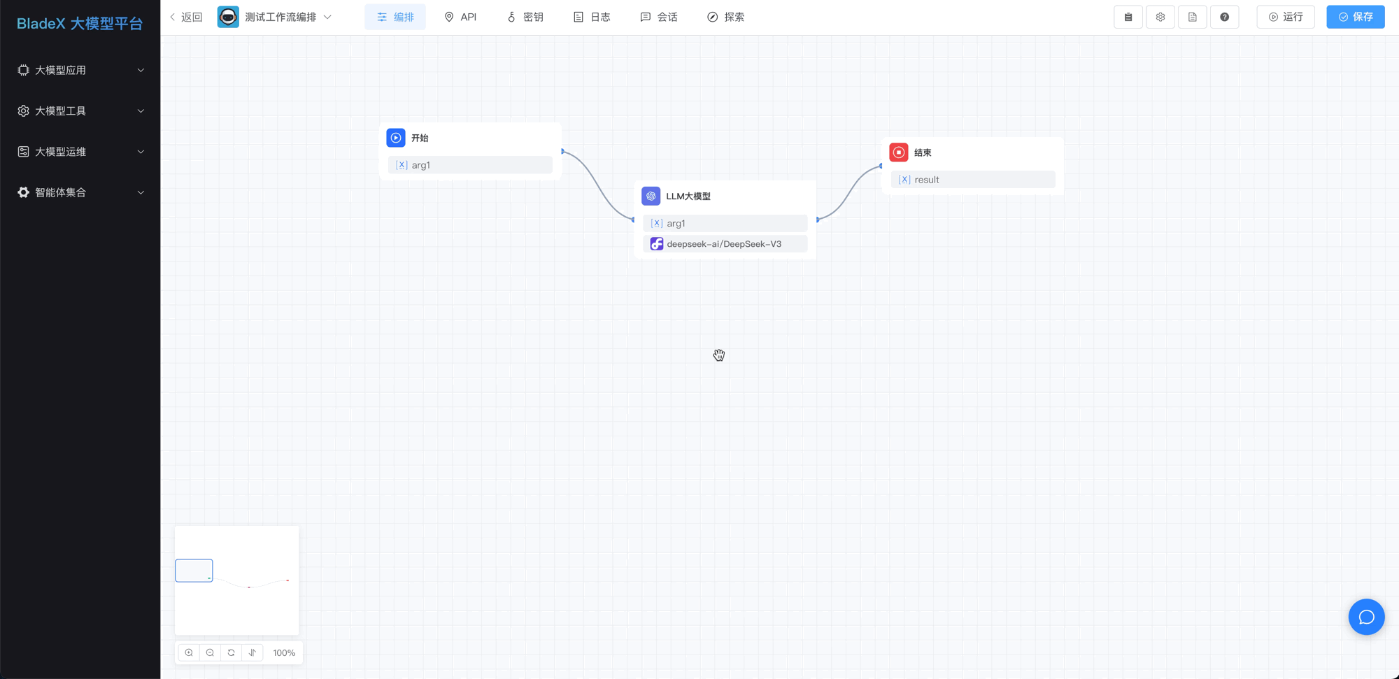The width and height of the screenshot is (1399, 679).
Task: Zoom in on the canvas
Action: click(189, 652)
